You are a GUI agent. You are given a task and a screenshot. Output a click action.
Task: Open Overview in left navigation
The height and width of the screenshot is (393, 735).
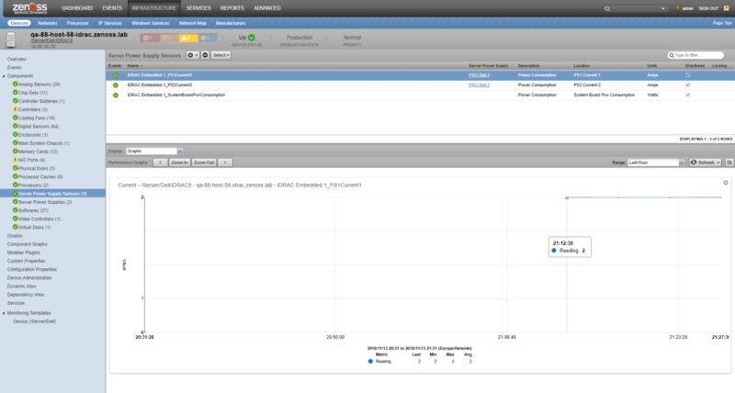[x=17, y=59]
